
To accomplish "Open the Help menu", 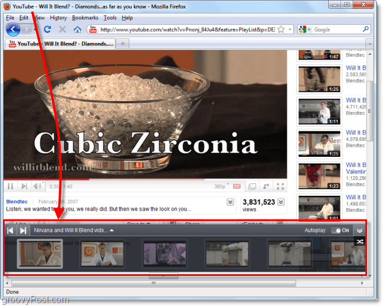I will (x=127, y=18).
